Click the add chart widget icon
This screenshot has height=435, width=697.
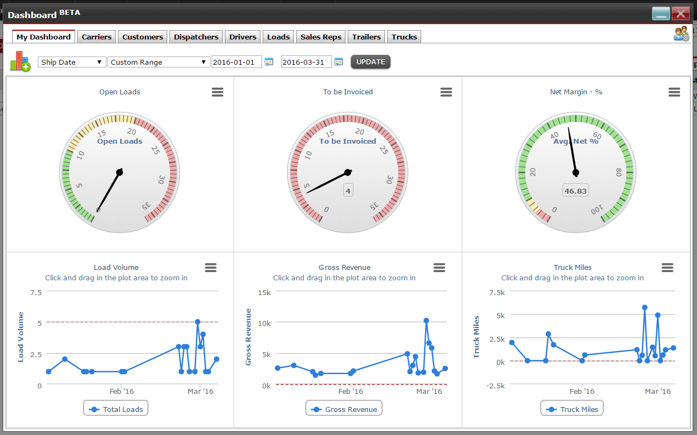click(x=20, y=61)
